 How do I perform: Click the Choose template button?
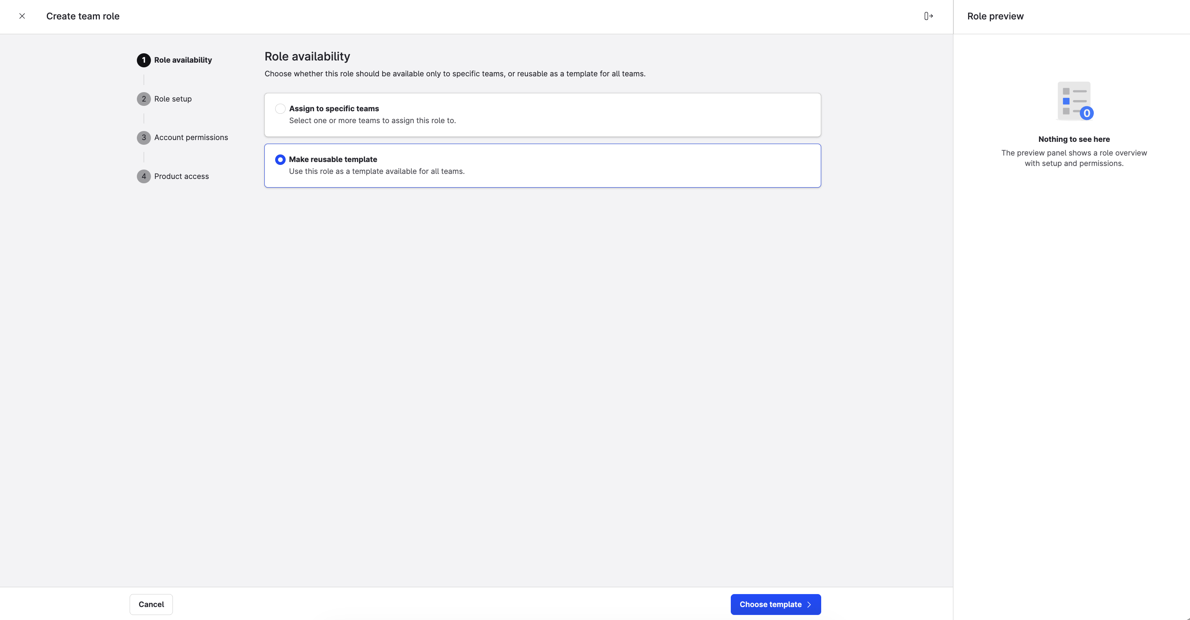click(x=776, y=604)
